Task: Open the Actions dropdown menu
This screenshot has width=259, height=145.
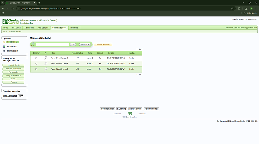Action: (85, 44)
